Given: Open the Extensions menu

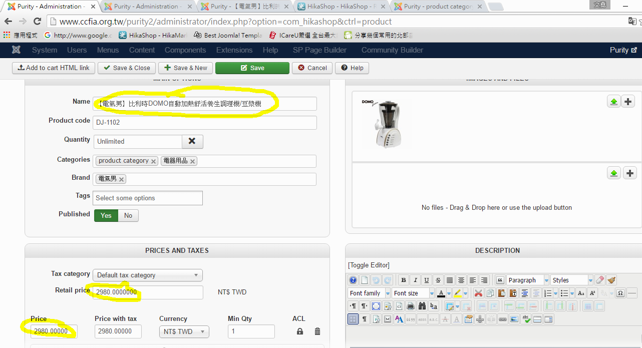Looking at the screenshot, I should [x=234, y=50].
